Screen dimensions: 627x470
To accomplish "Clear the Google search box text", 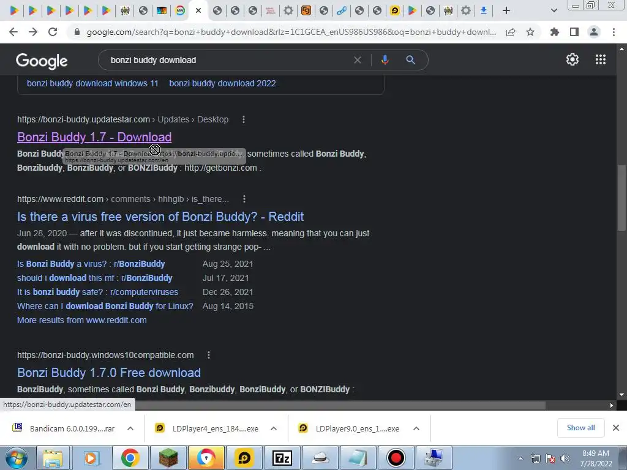I will pyautogui.click(x=358, y=60).
